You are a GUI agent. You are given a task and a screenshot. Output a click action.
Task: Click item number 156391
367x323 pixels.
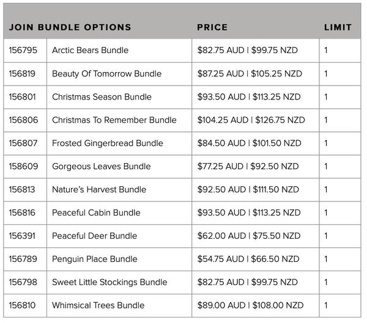click(23, 236)
